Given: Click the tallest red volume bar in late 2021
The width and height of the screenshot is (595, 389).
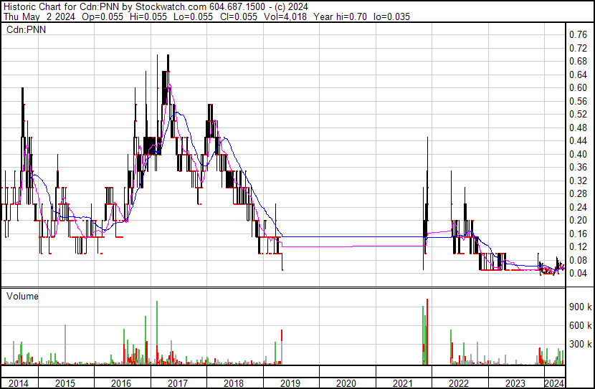Looking at the screenshot, I should click(427, 332).
